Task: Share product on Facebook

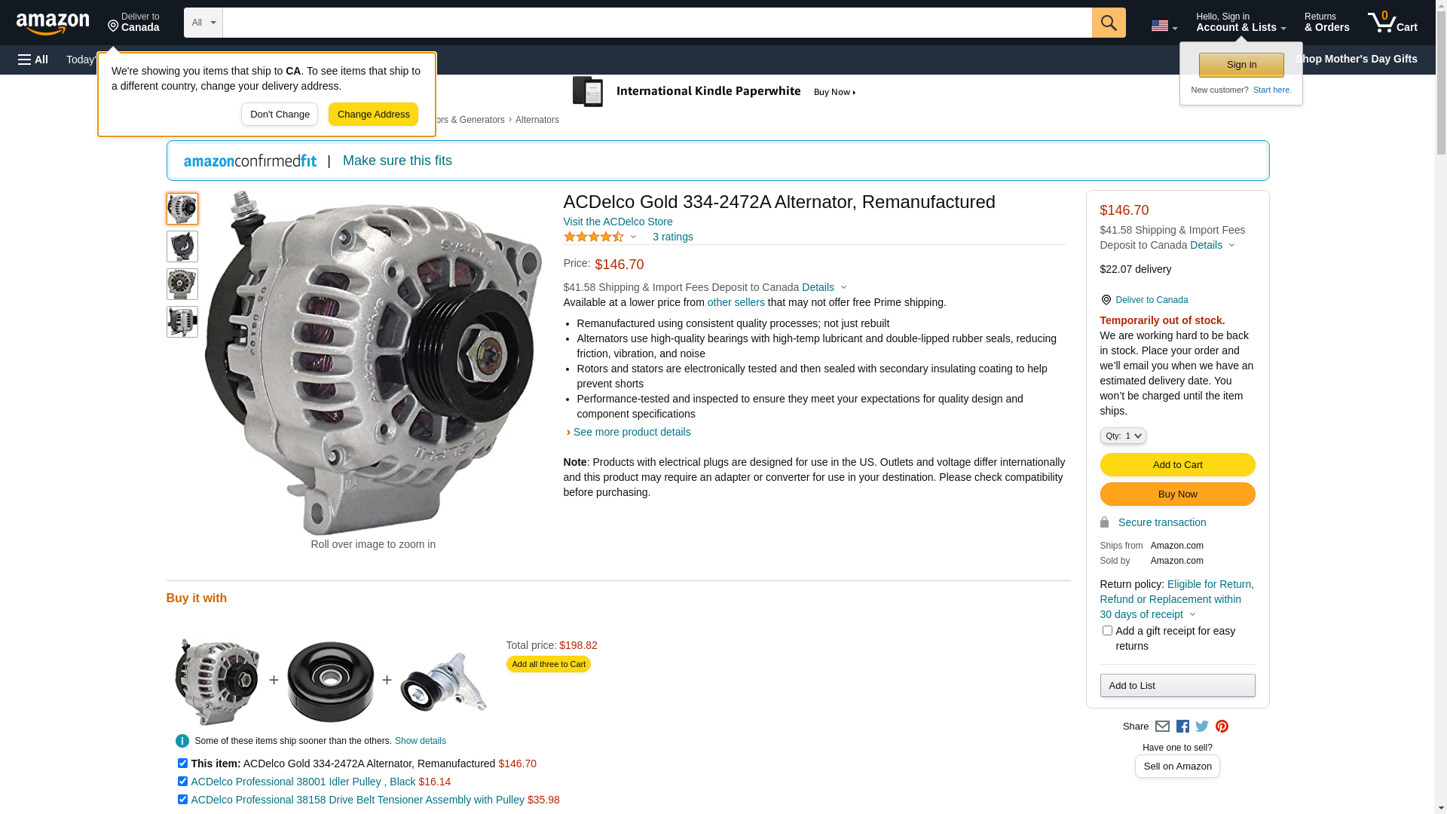Action: coord(1182,727)
